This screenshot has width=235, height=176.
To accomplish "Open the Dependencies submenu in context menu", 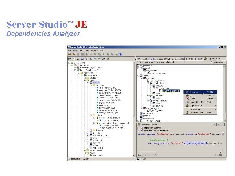I will 200,106.
